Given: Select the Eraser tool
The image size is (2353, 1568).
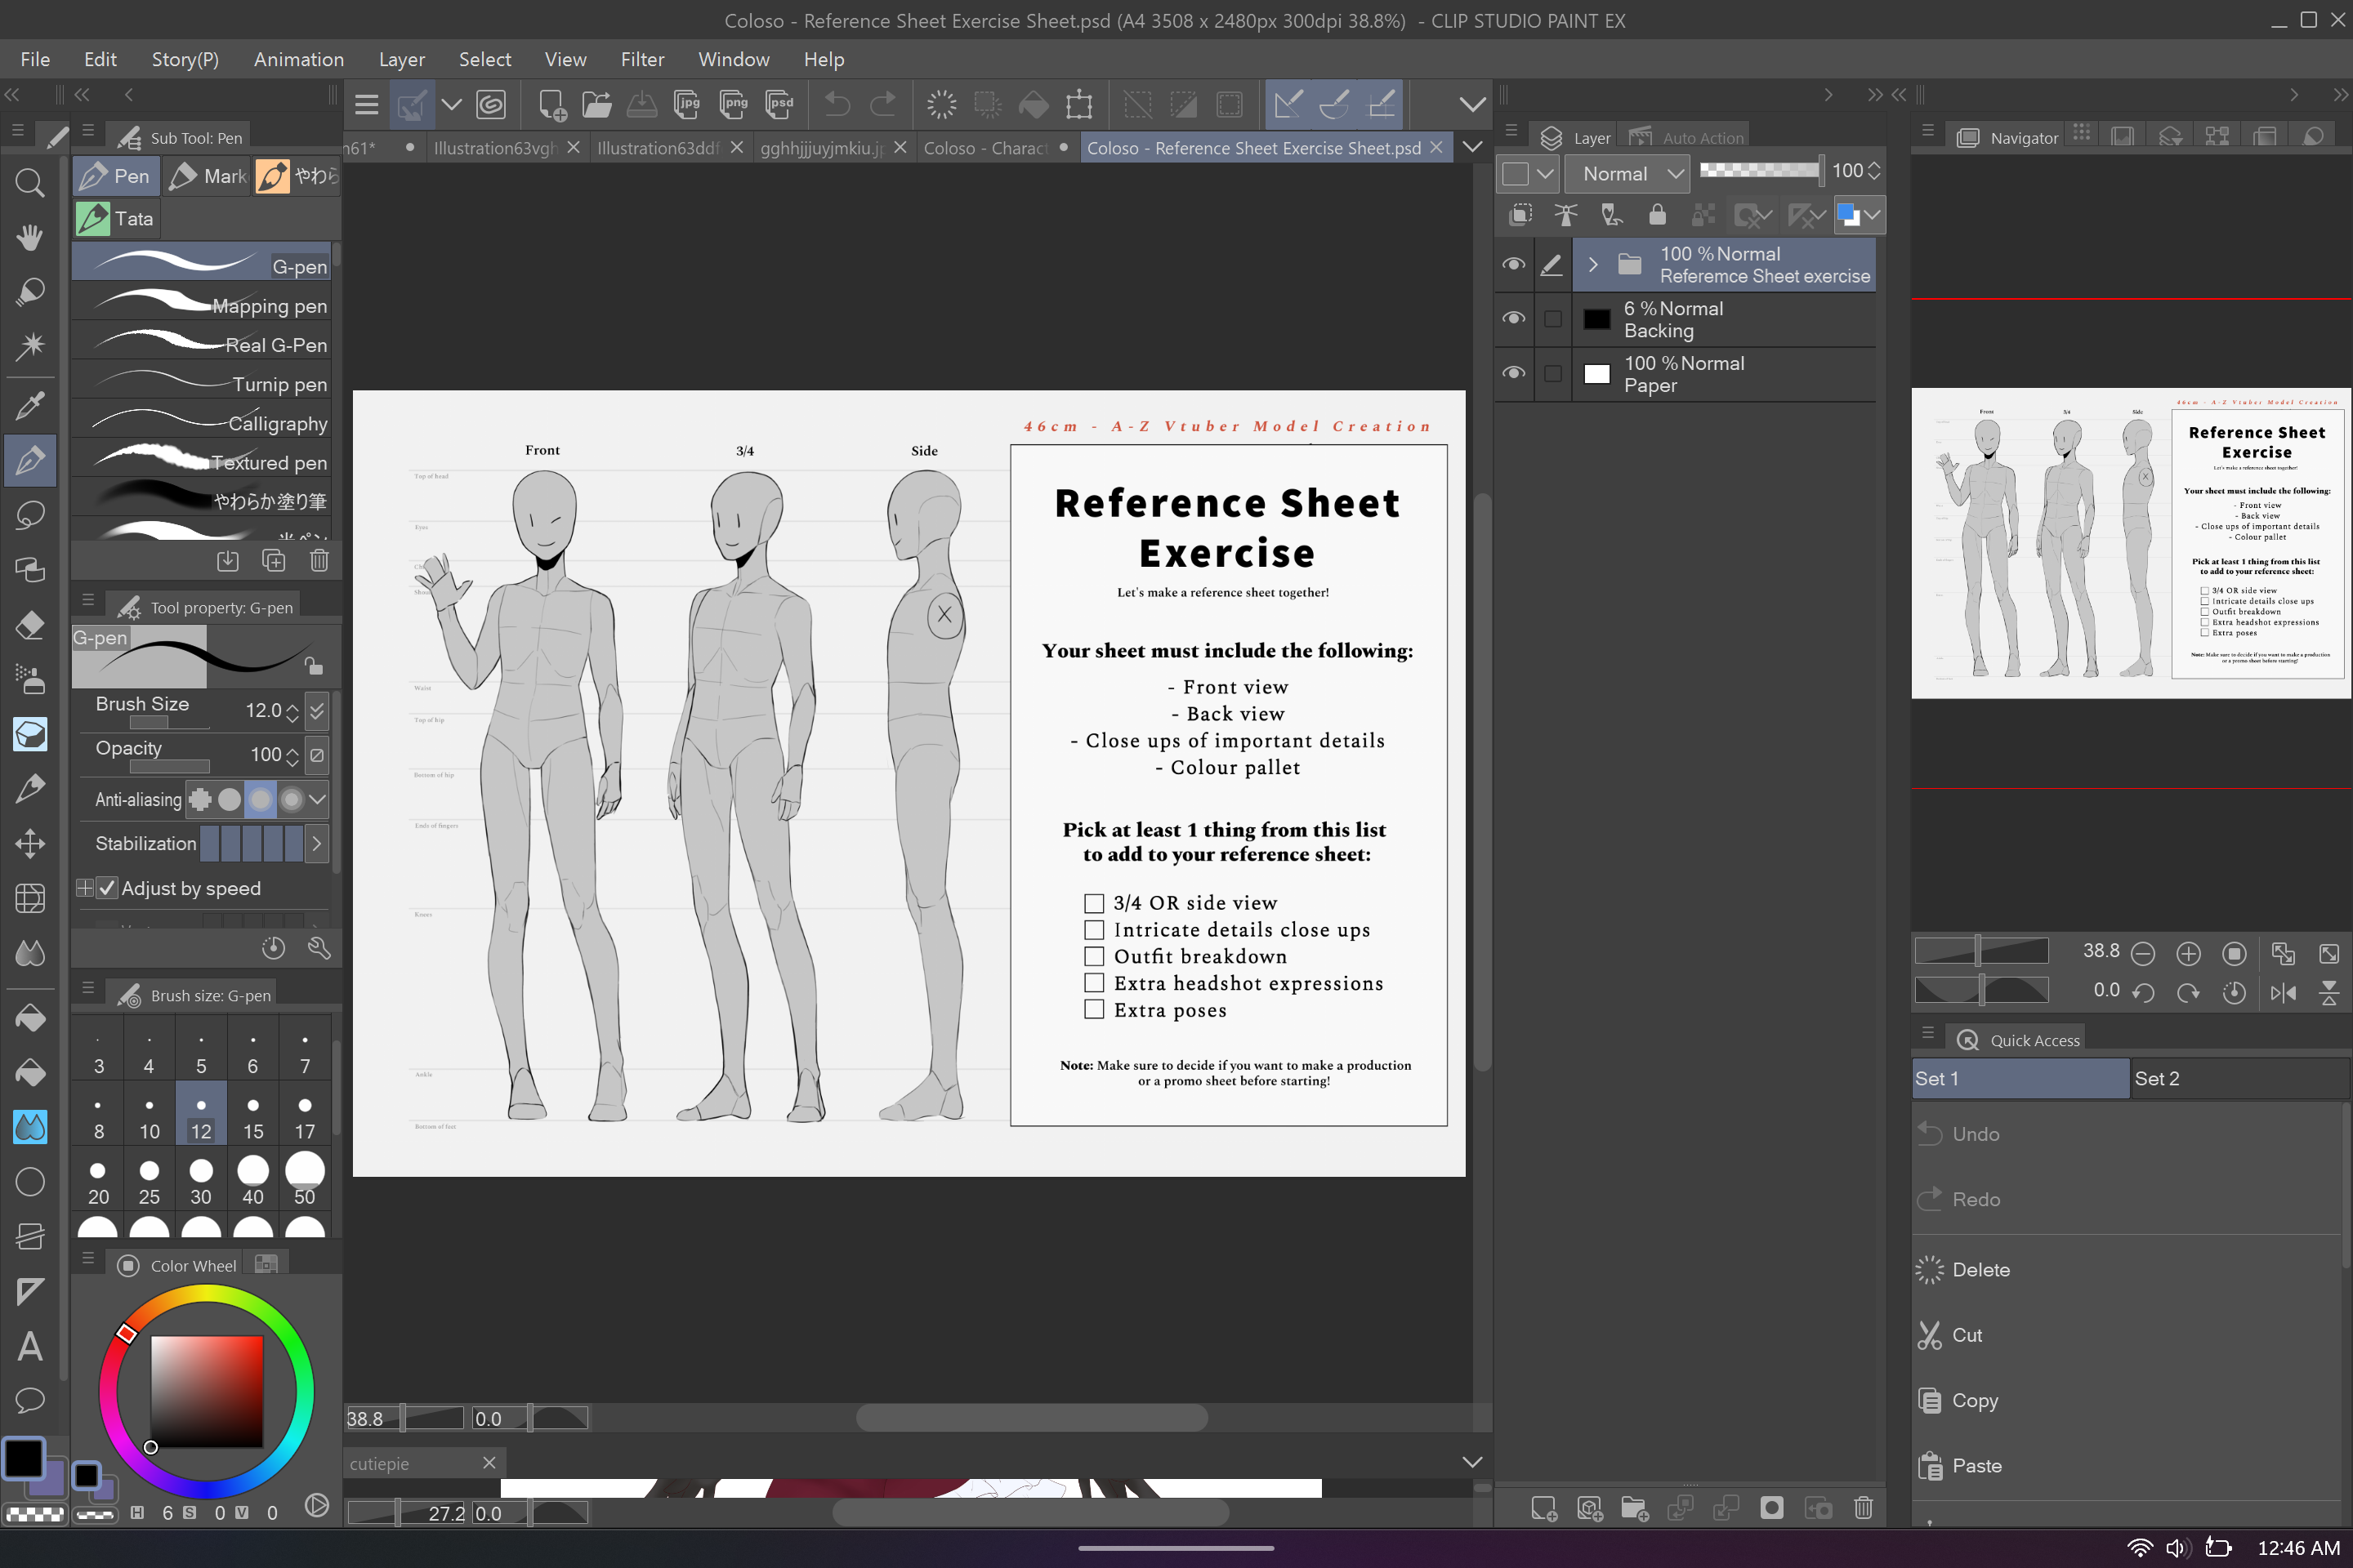Looking at the screenshot, I should coord(30,626).
